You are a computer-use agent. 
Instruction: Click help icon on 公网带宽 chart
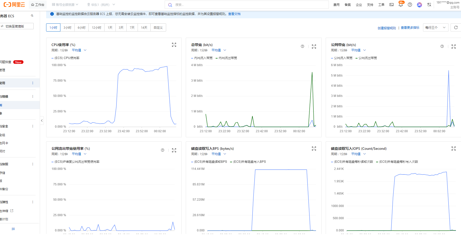coord(442,46)
